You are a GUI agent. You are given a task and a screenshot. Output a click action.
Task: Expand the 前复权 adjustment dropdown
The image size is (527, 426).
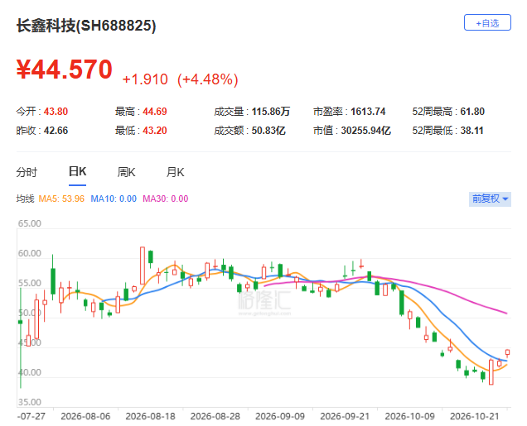(x=490, y=199)
